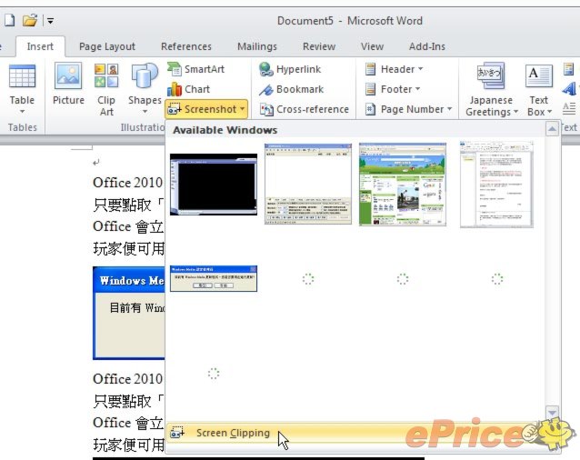
Task: Click the Footer icon
Action: [x=370, y=89]
